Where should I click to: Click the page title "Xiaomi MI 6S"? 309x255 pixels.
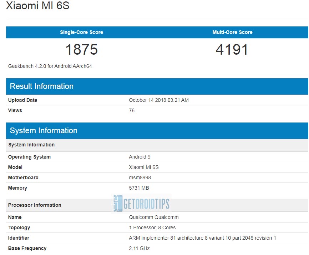point(37,5)
